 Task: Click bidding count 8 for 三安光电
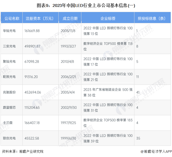(137, 46)
